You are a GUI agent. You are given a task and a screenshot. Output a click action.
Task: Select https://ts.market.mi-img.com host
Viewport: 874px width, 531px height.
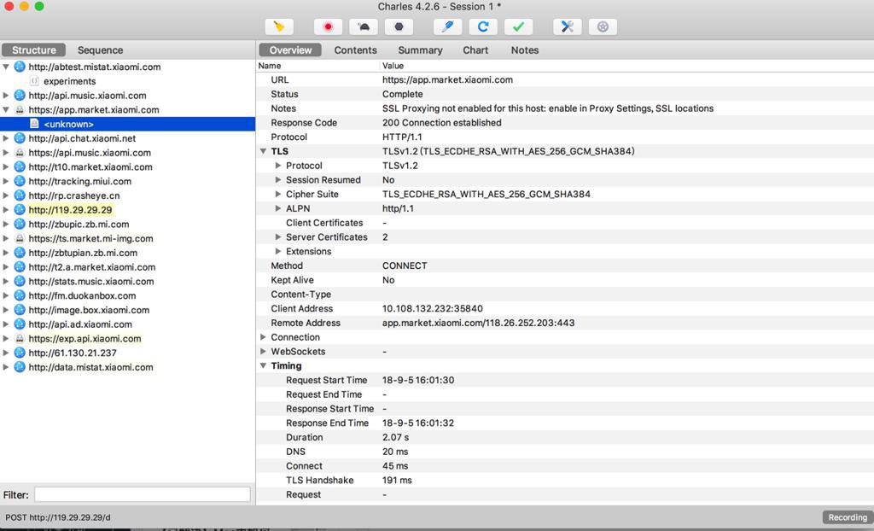(x=90, y=239)
